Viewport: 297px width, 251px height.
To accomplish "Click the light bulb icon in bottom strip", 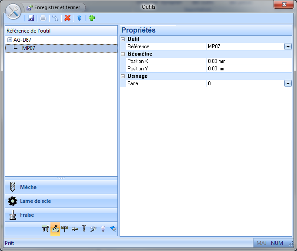I will tap(103, 229).
